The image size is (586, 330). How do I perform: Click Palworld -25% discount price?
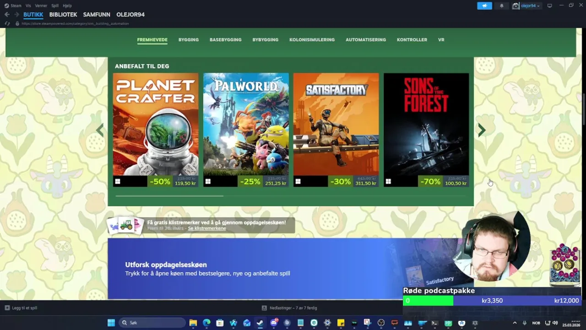tap(264, 181)
